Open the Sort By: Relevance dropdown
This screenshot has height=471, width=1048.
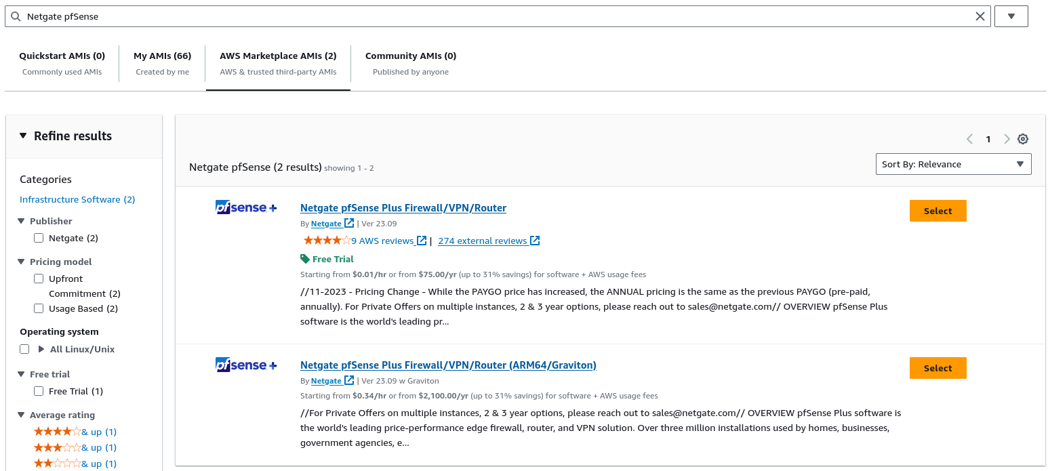[x=953, y=164]
